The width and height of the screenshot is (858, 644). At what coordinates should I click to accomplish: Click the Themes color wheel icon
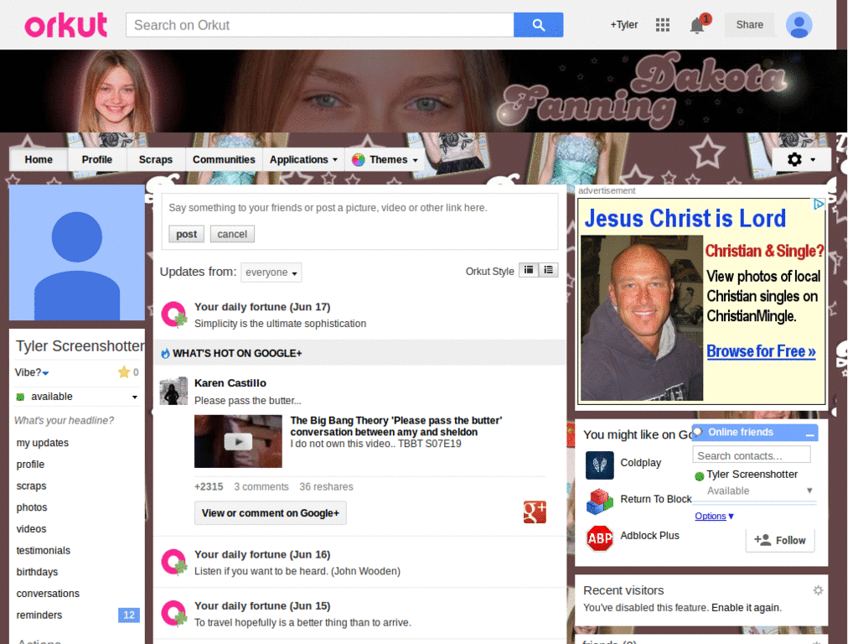359,160
